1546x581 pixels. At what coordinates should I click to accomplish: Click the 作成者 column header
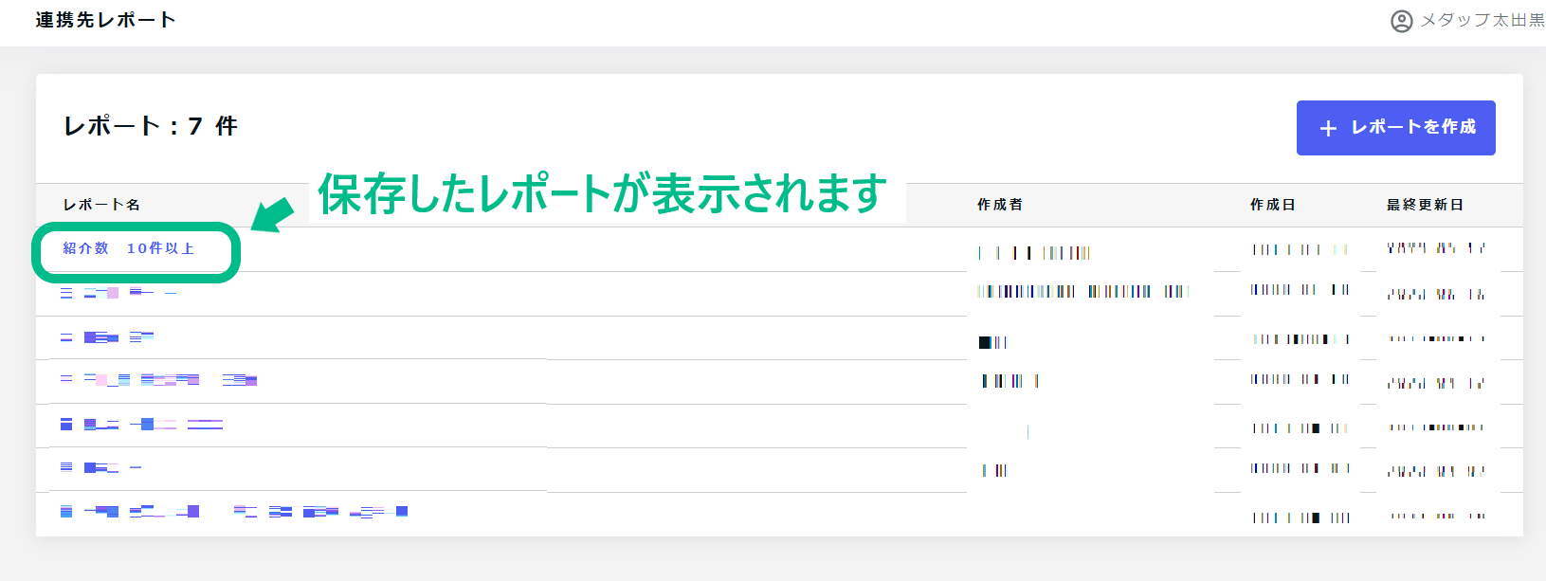1000,205
